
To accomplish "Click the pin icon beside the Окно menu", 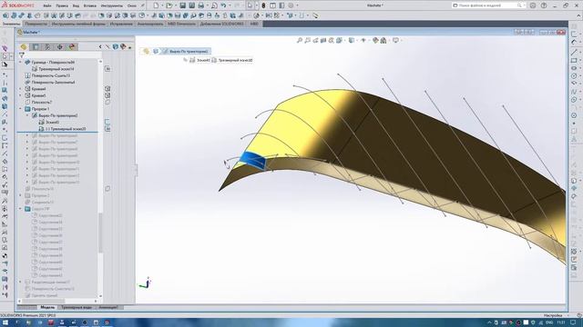I will 143,5.
